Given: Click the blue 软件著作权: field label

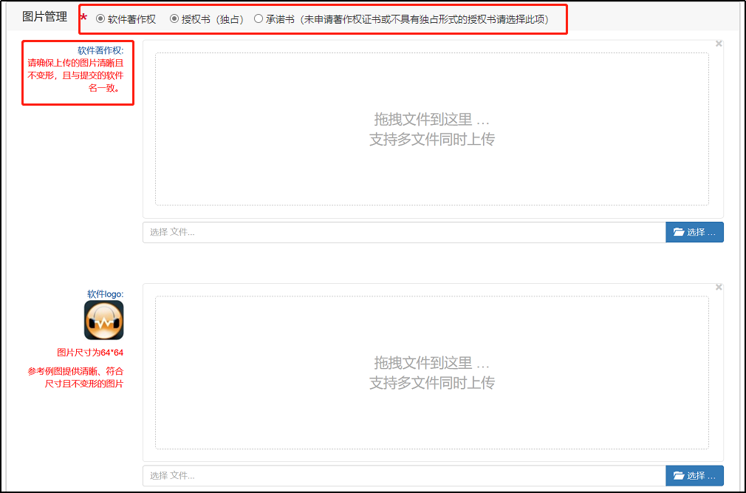Looking at the screenshot, I should pyautogui.click(x=100, y=51).
